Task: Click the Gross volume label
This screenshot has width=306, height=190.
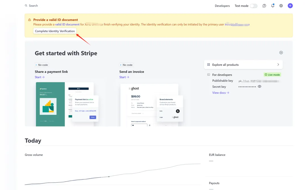Action: tap(34, 155)
